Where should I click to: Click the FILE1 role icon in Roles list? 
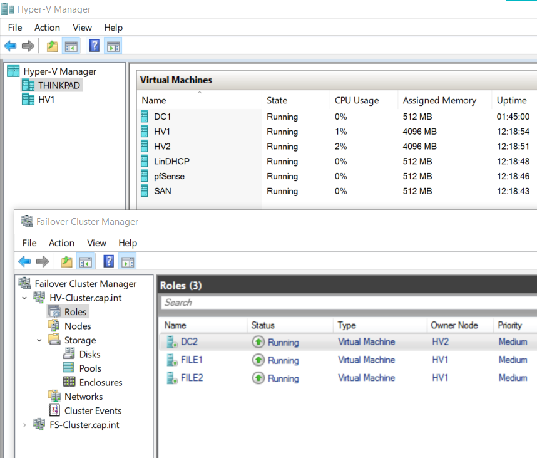coord(171,360)
